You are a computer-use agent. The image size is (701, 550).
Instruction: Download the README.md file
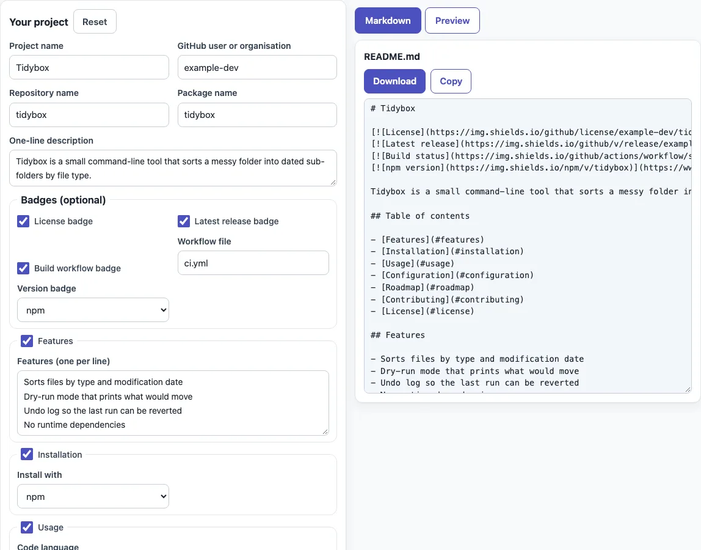pyautogui.click(x=394, y=81)
